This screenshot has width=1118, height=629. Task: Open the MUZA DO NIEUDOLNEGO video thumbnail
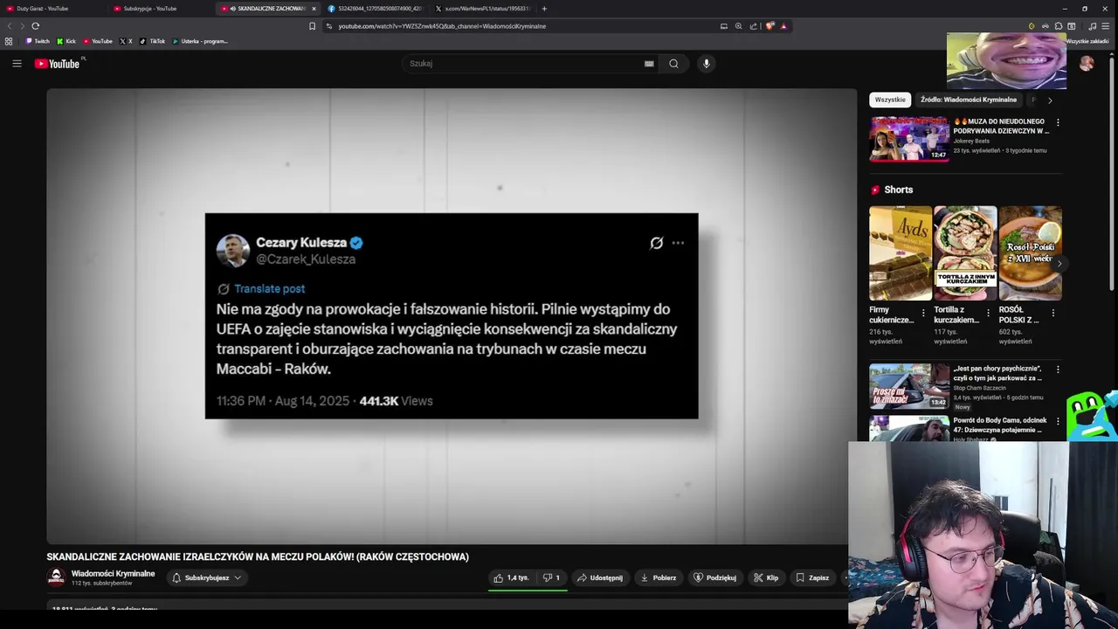tap(909, 139)
